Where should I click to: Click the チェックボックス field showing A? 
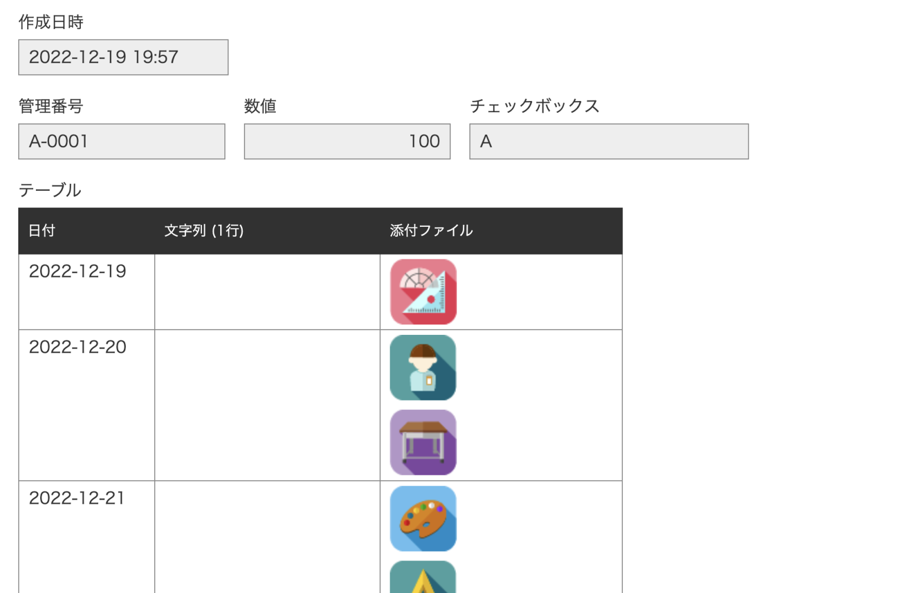coord(609,141)
